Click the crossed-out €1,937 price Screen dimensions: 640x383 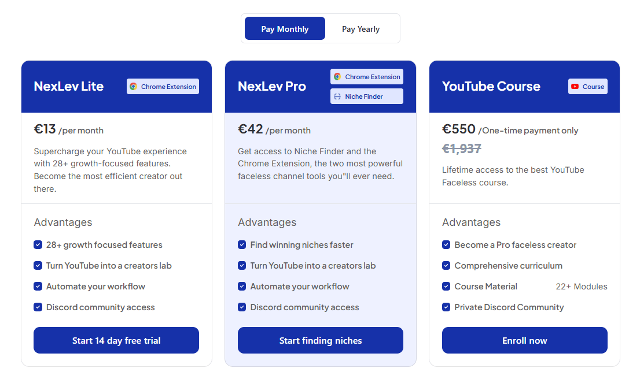click(461, 148)
